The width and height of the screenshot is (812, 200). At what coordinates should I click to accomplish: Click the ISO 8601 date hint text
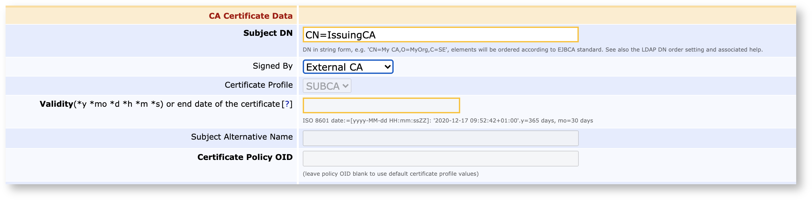click(447, 121)
